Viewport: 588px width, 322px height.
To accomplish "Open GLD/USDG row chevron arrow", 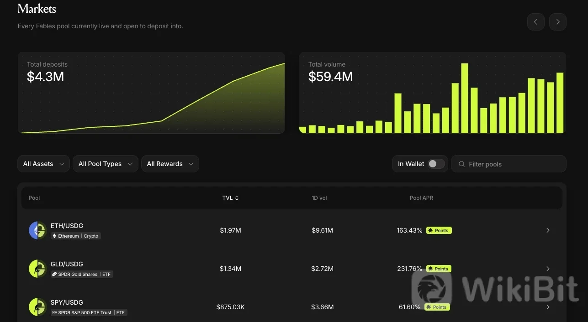I will pos(548,269).
